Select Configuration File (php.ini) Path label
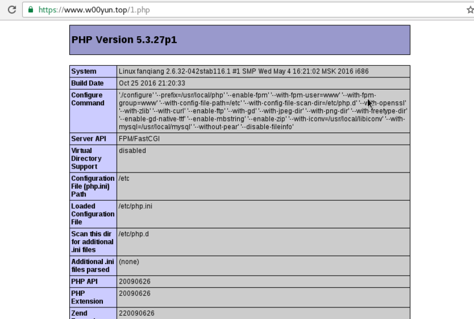474x319 pixels. [x=93, y=187]
